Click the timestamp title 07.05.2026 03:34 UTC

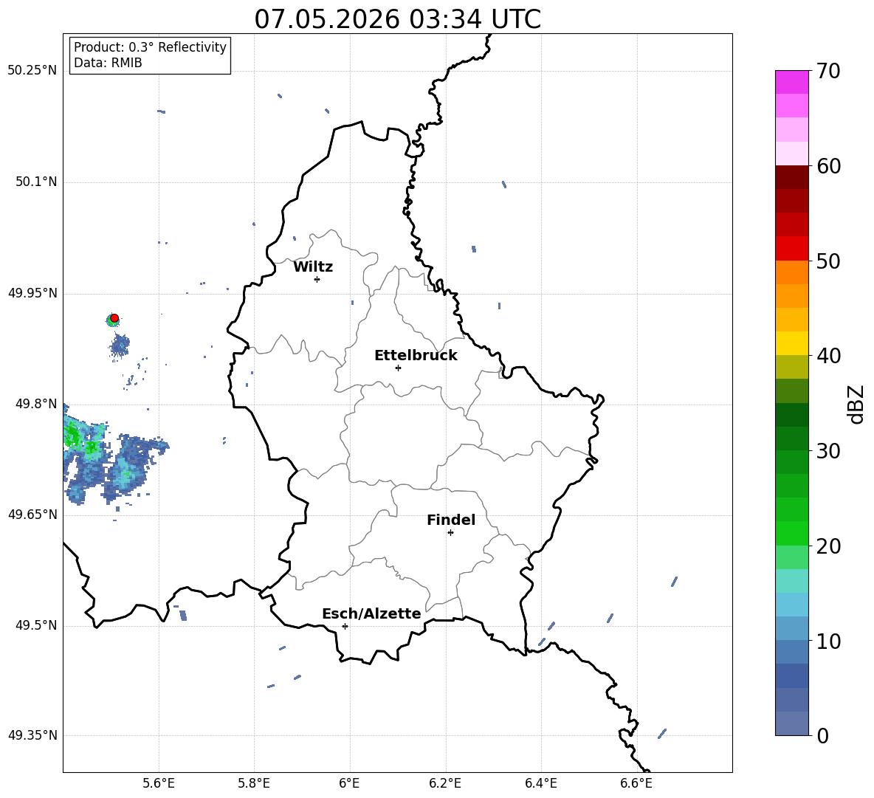[397, 19]
